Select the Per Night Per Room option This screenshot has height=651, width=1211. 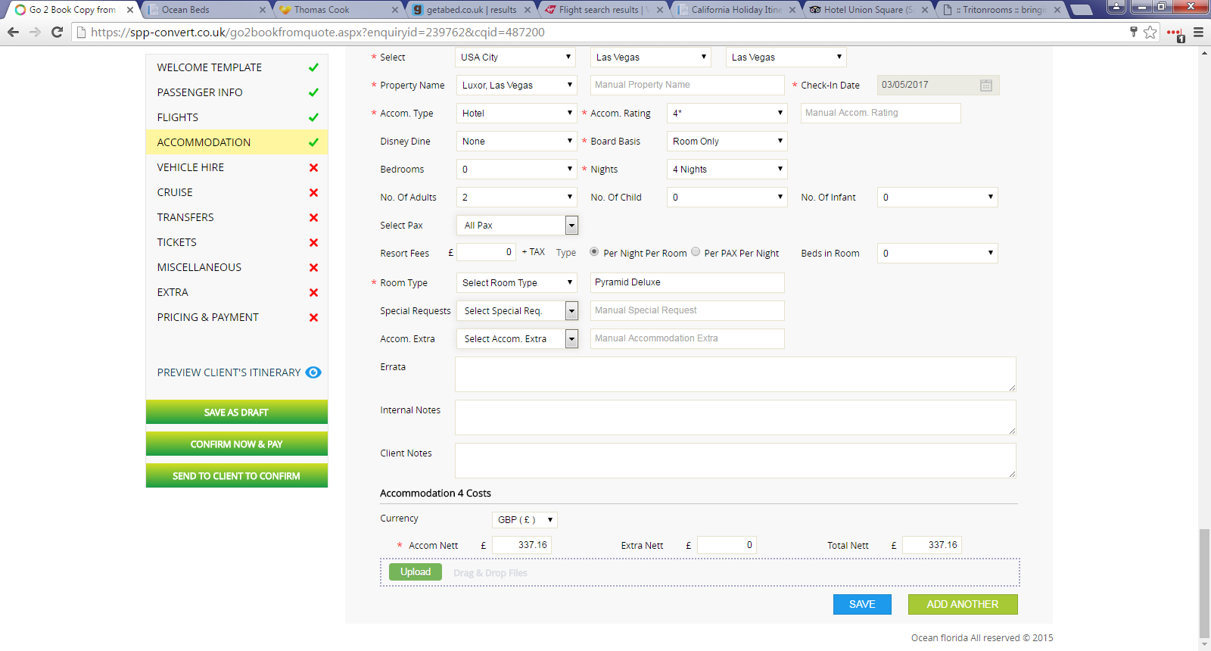[x=594, y=252]
